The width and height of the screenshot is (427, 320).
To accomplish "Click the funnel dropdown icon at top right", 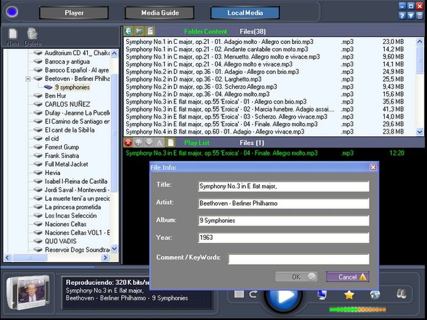I will (x=411, y=16).
